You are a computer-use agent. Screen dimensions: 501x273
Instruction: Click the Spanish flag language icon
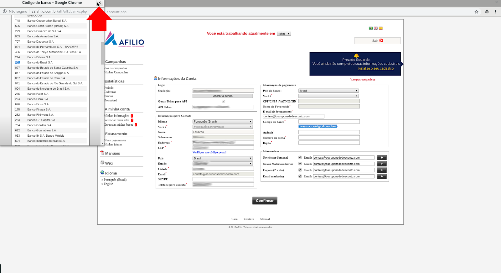[x=381, y=28]
